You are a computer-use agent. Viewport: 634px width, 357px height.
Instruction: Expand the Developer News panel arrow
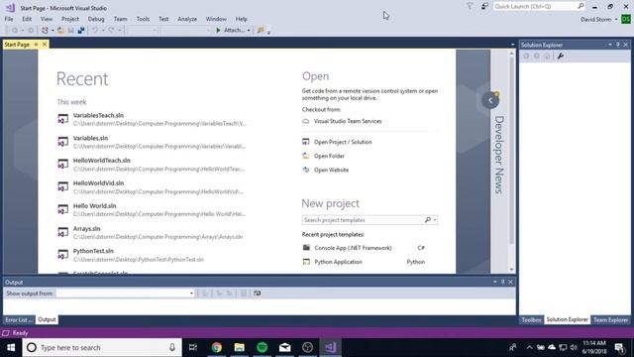(x=490, y=100)
